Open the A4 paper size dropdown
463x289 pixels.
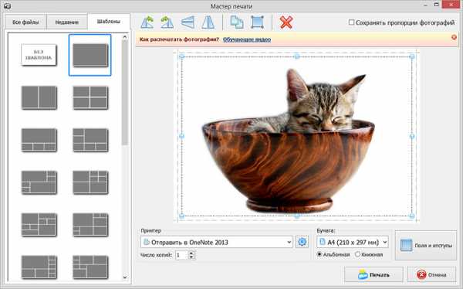(x=353, y=242)
